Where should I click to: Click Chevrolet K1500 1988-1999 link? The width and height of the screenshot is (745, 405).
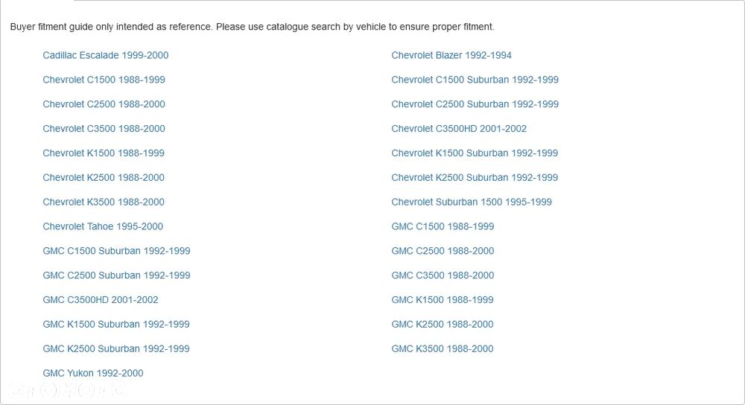tap(104, 153)
